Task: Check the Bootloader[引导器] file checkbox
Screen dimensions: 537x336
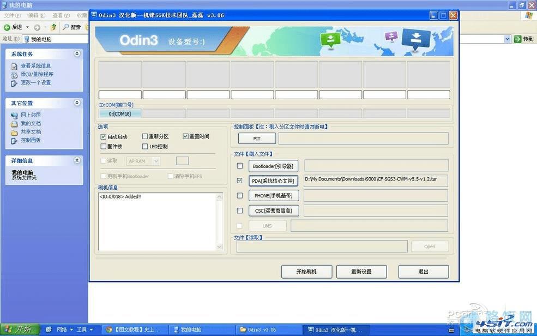Action: tap(240, 166)
